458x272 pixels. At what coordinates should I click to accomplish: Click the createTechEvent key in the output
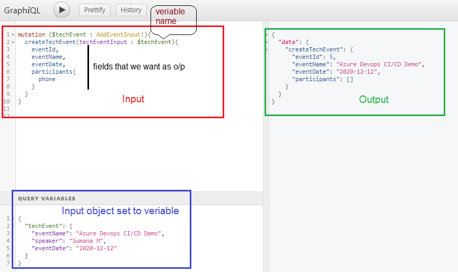[x=314, y=49]
